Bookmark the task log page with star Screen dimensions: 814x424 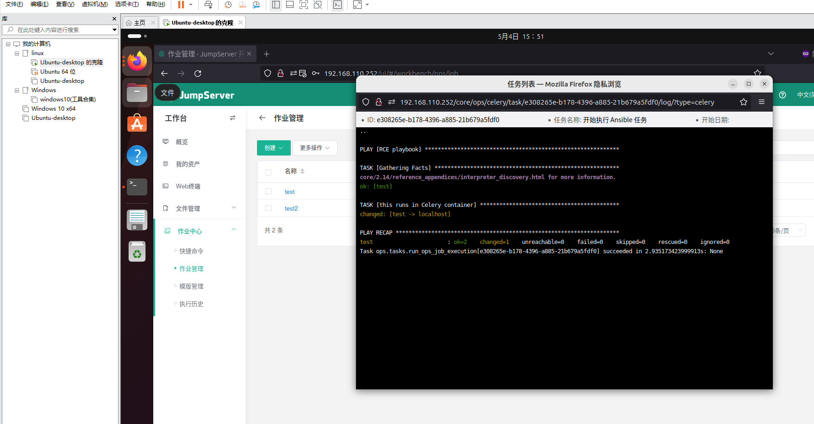[744, 102]
